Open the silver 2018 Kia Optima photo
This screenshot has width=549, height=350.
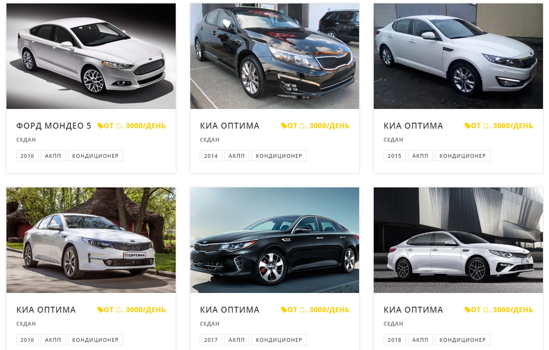[458, 240]
